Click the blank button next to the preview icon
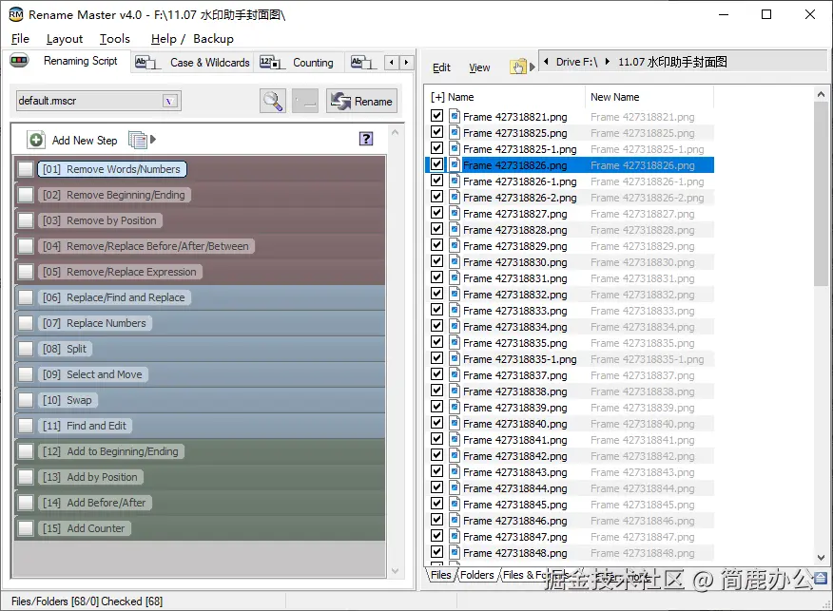Screen dimensions: 833x611 tap(305, 101)
